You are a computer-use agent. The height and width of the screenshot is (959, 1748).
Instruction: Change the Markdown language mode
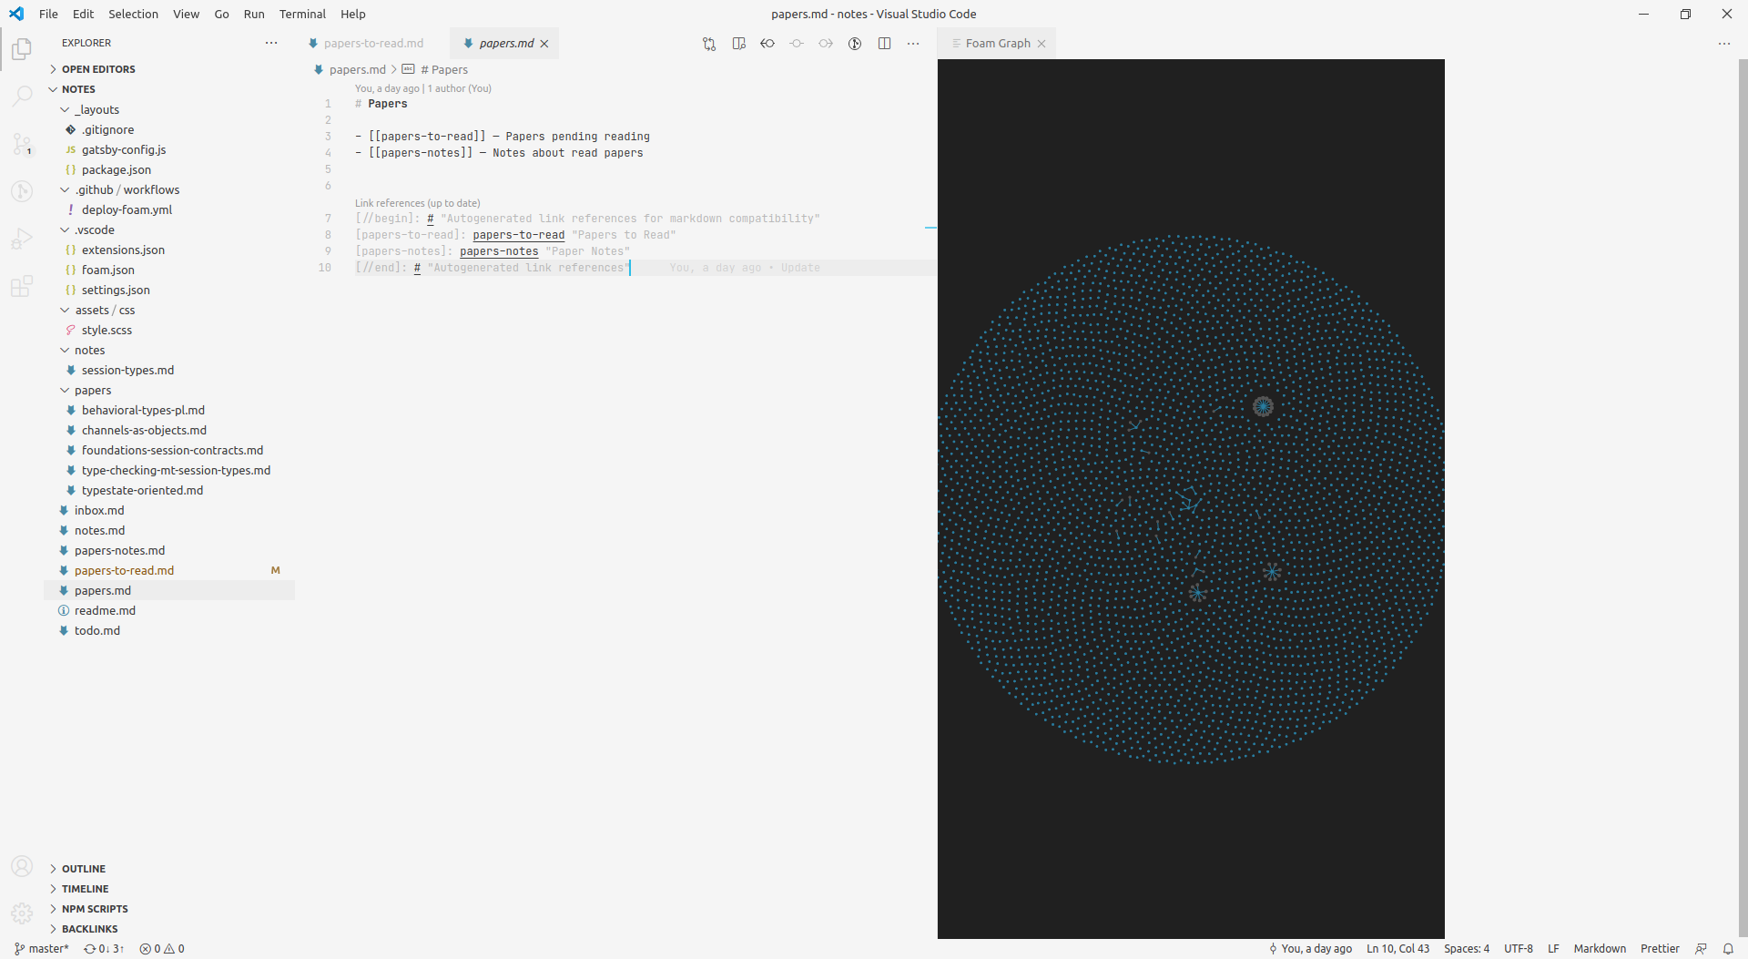pos(1600,949)
